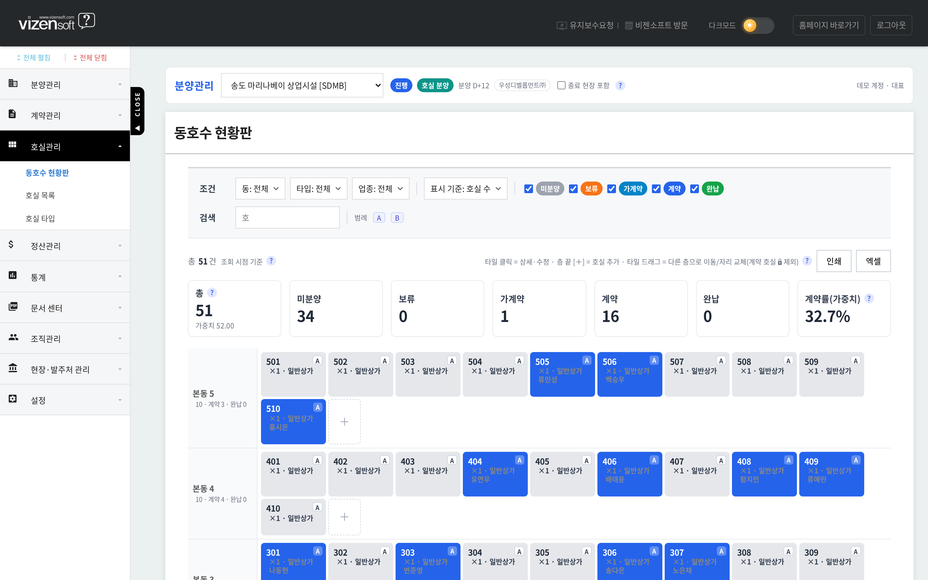Open the 동: 전체 dropdown
This screenshot has height=580, width=928.
(260, 188)
